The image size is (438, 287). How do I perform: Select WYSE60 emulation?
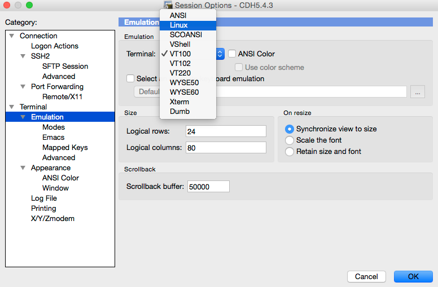click(x=188, y=92)
